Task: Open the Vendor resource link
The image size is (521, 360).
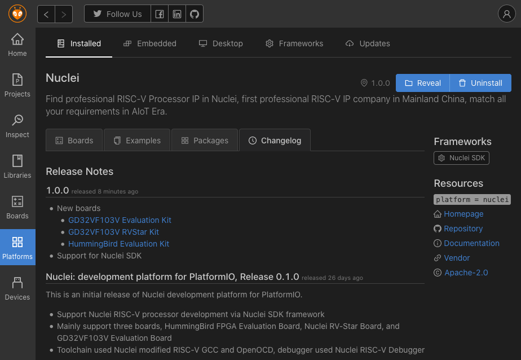Action: pos(457,258)
